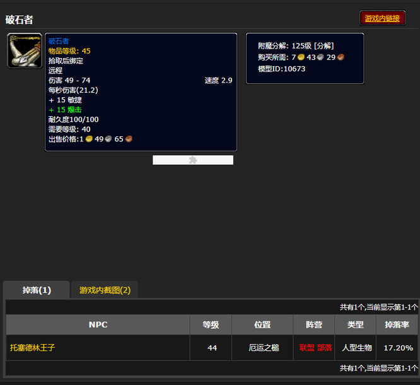This screenshot has width=420, height=385.
Task: Click the gold coin icon in 购买所需
Action: tap(301, 57)
